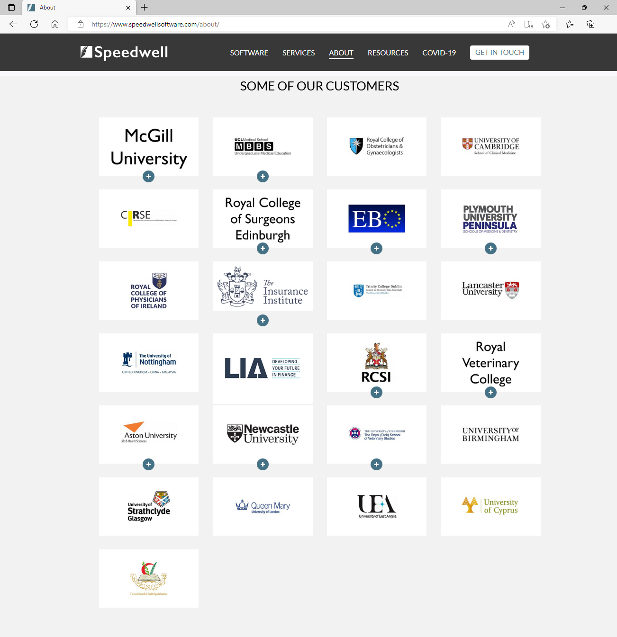Image resolution: width=617 pixels, height=637 pixels.
Task: Click the LIA logo
Action: (263, 368)
